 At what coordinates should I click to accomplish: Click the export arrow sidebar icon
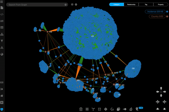tap(2, 89)
